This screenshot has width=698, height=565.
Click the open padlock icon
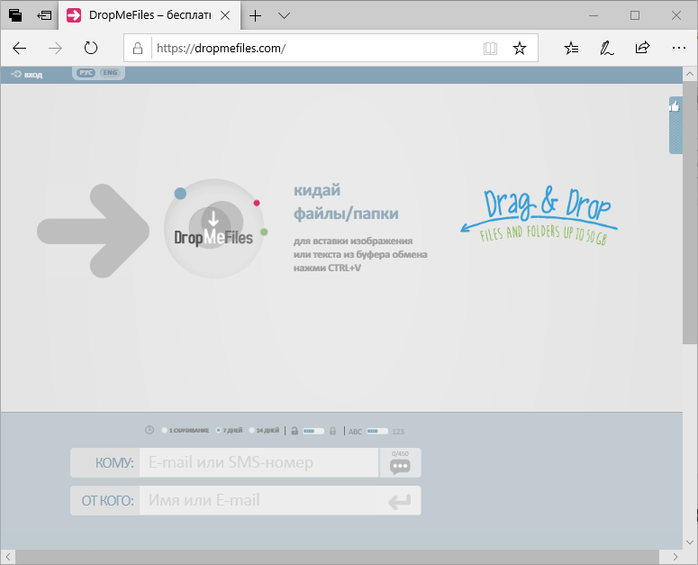[295, 431]
